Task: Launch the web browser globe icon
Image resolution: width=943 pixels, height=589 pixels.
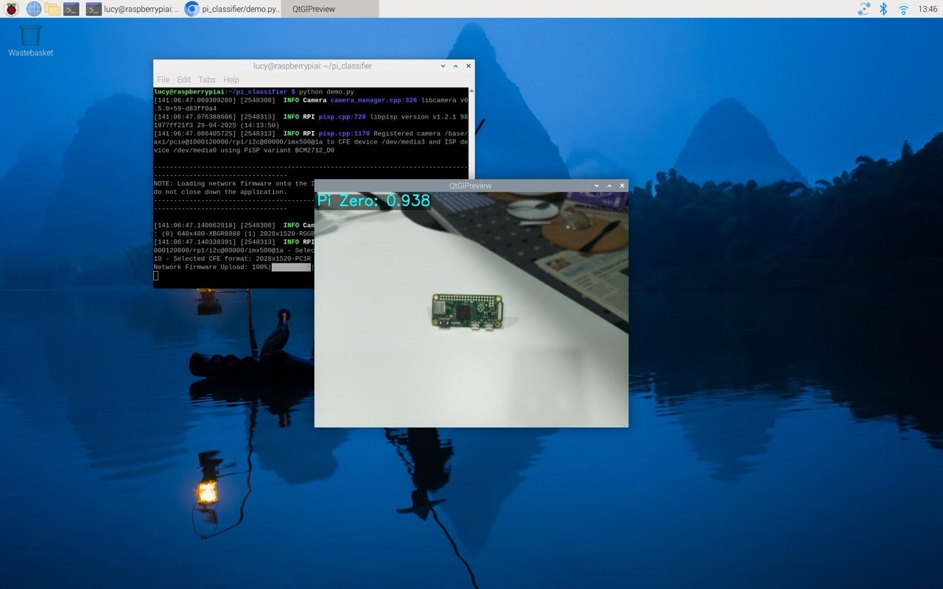Action: [x=34, y=9]
